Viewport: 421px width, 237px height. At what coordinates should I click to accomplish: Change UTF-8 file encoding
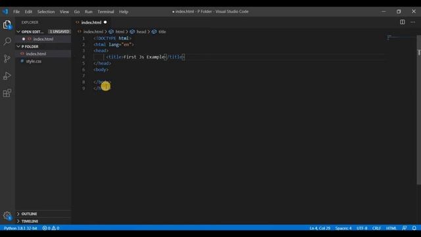coord(362,228)
